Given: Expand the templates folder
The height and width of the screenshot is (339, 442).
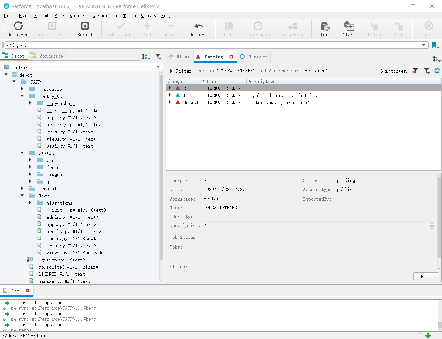Looking at the screenshot, I should (x=22, y=188).
